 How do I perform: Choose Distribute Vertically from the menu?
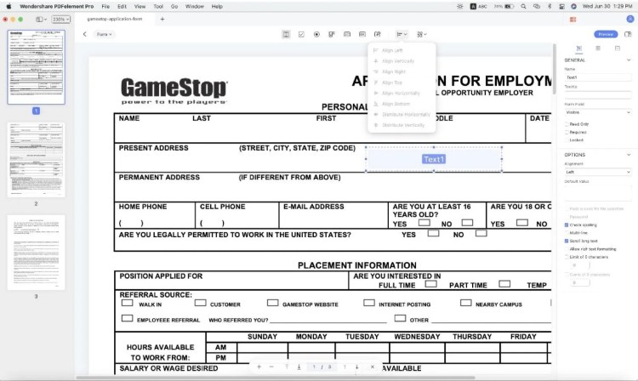point(403,125)
